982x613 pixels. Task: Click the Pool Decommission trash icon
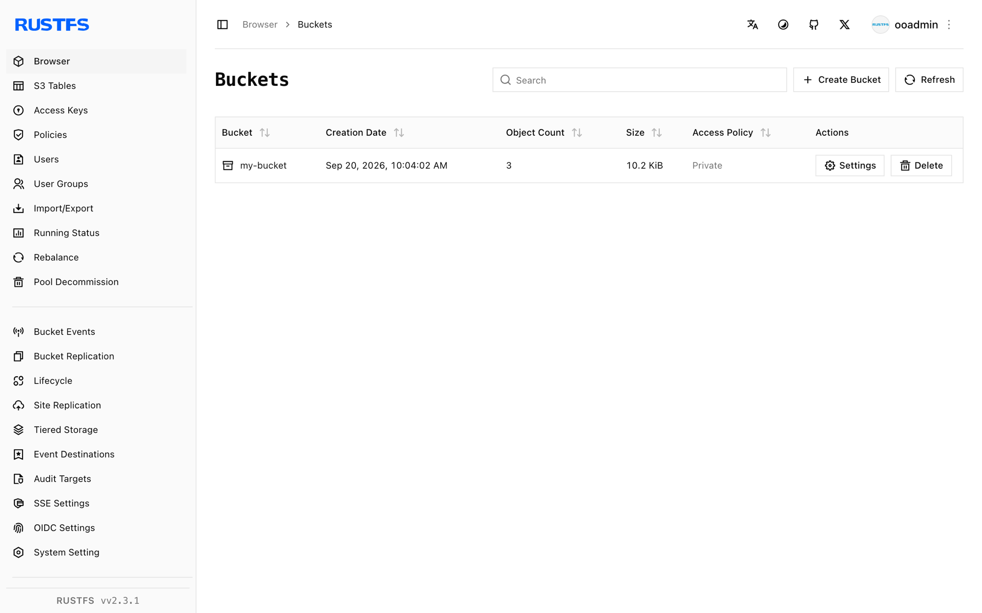coord(19,282)
